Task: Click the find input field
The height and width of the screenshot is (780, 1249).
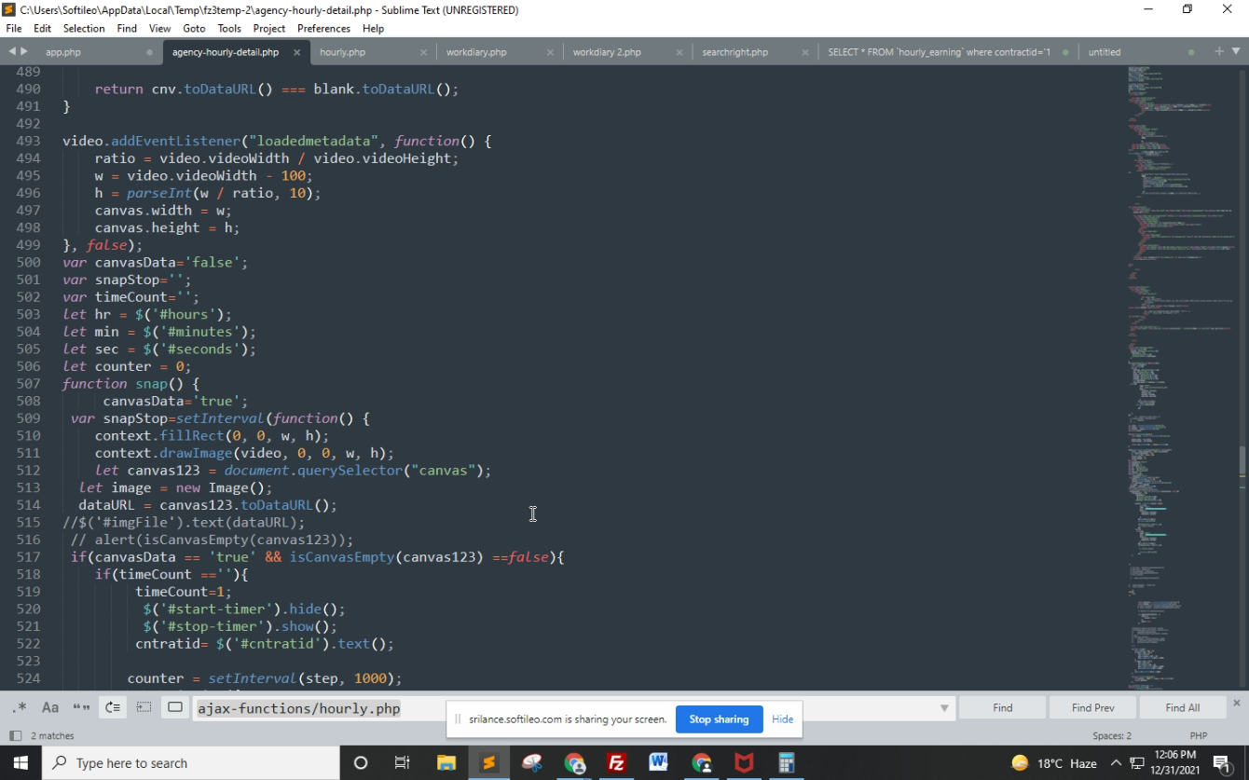Action: pyautogui.click(x=559, y=708)
